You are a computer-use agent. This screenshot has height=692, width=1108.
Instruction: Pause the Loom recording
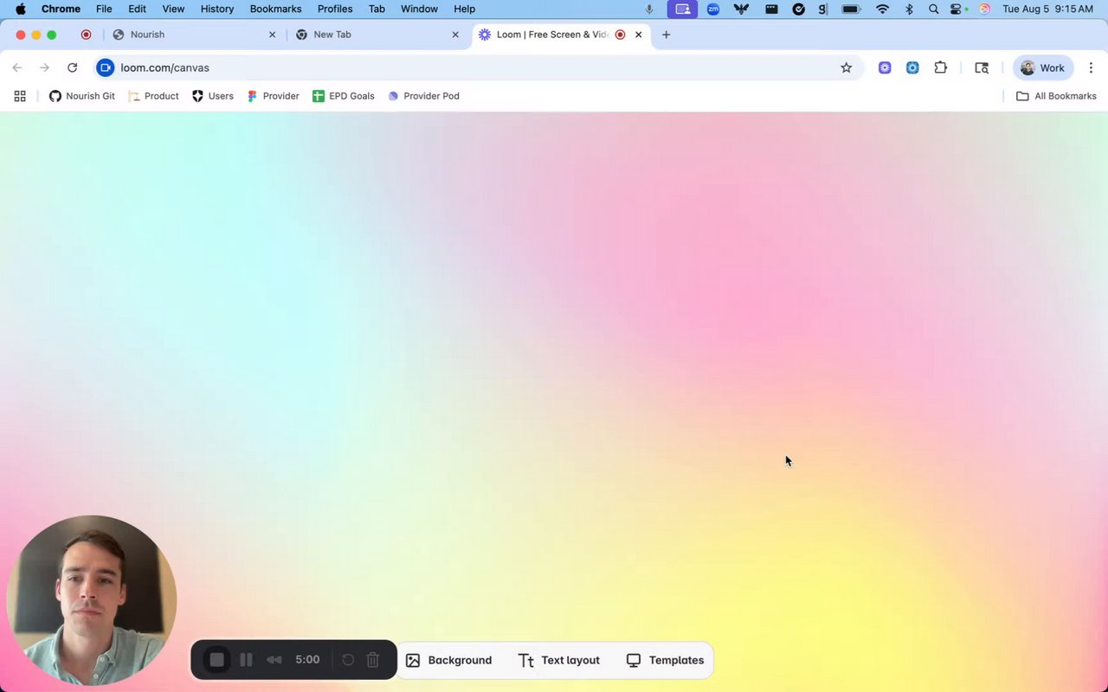tap(246, 660)
